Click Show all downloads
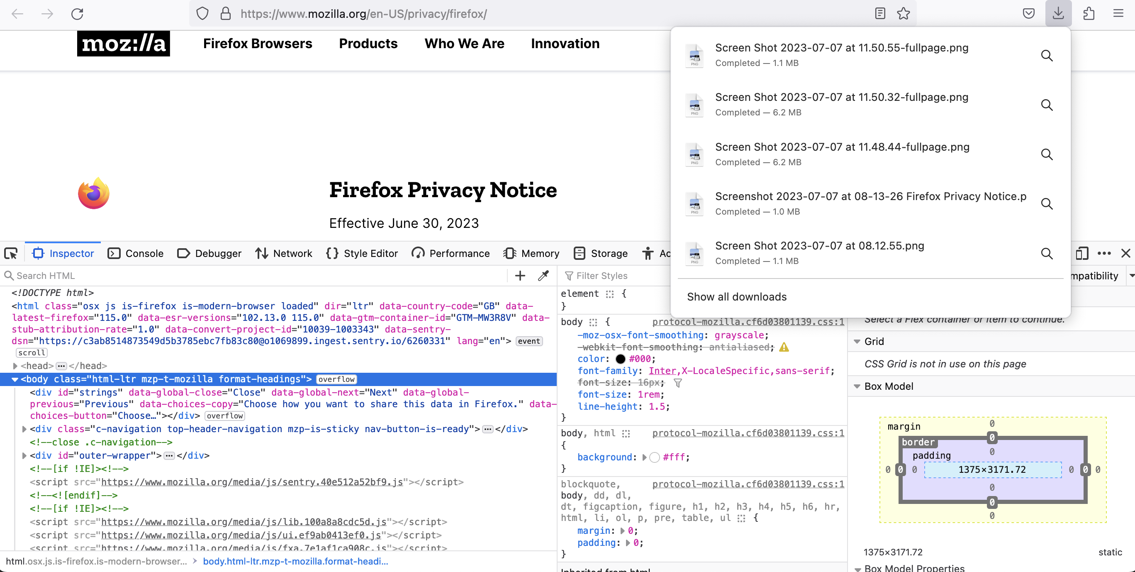 [737, 297]
